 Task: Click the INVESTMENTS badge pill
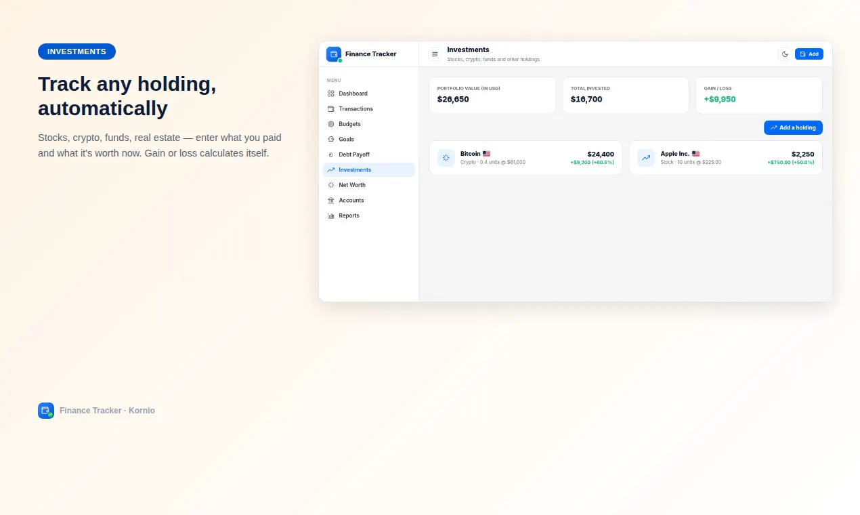77,52
